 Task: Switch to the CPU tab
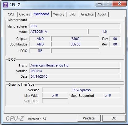coord(11,14)
